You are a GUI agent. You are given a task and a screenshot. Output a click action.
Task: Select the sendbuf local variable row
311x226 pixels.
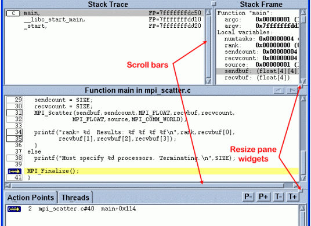(x=258, y=71)
